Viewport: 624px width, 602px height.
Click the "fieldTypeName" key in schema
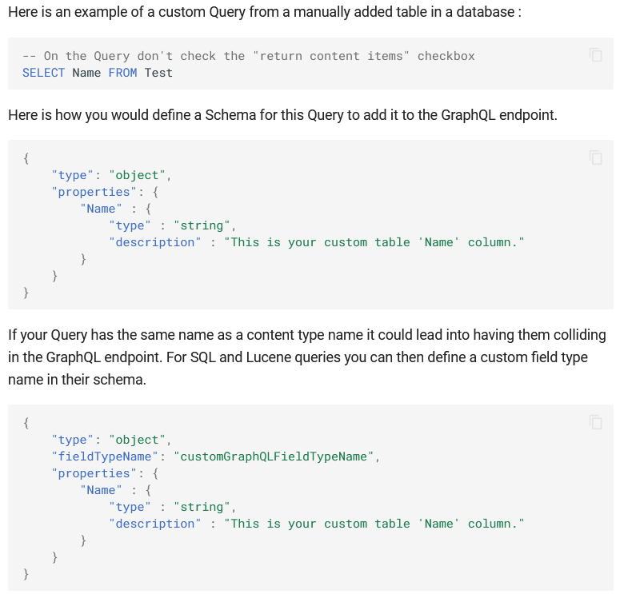tap(105, 456)
